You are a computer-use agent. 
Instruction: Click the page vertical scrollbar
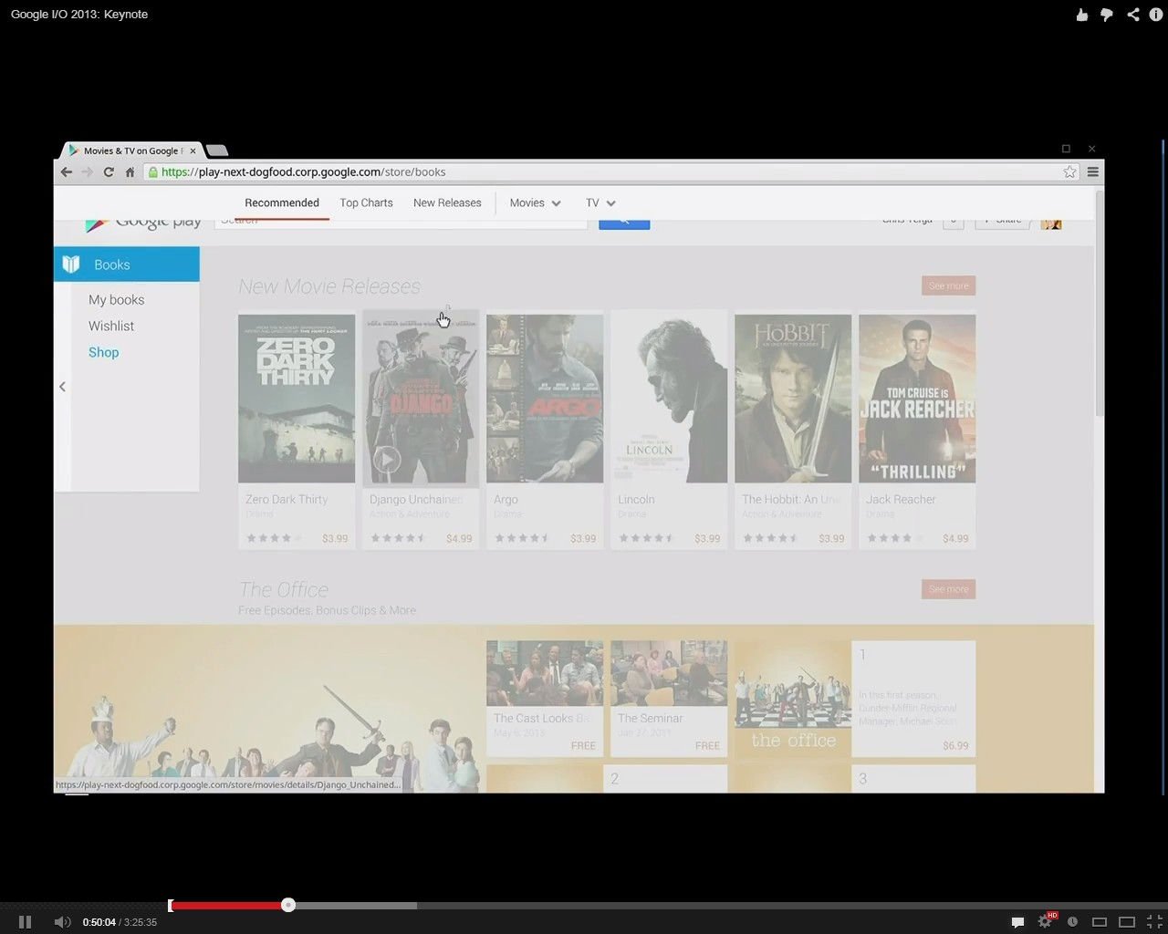[x=1099, y=306]
